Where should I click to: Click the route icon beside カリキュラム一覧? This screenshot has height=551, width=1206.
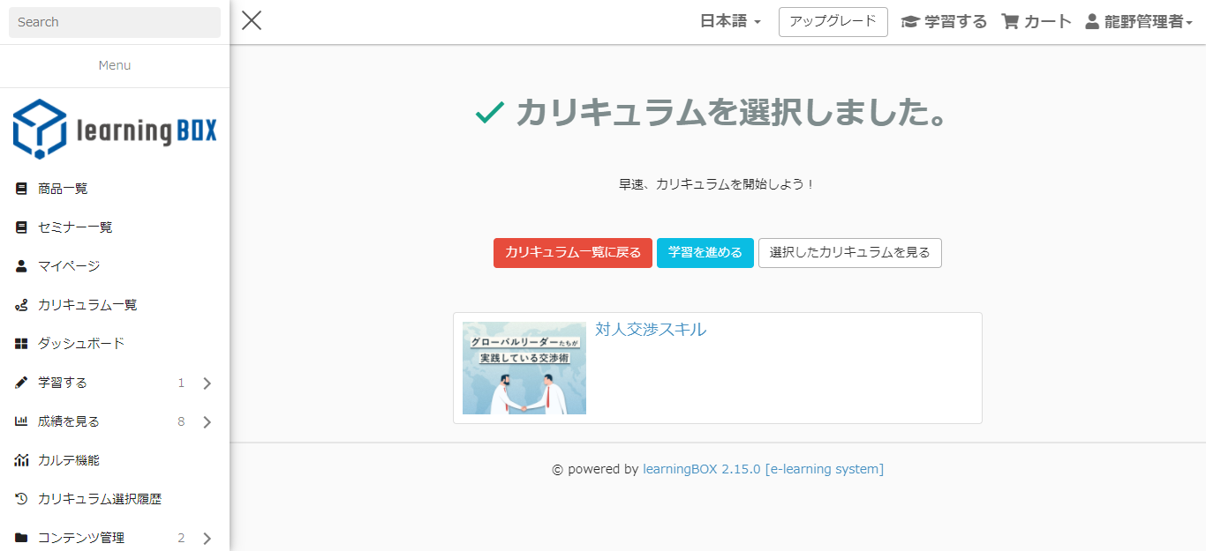pos(21,305)
